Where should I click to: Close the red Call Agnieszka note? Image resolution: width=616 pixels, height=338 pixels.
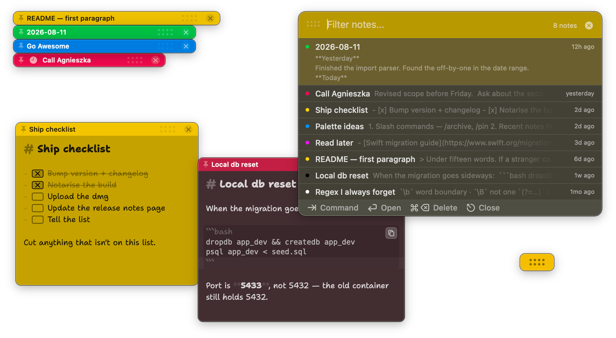click(x=156, y=60)
